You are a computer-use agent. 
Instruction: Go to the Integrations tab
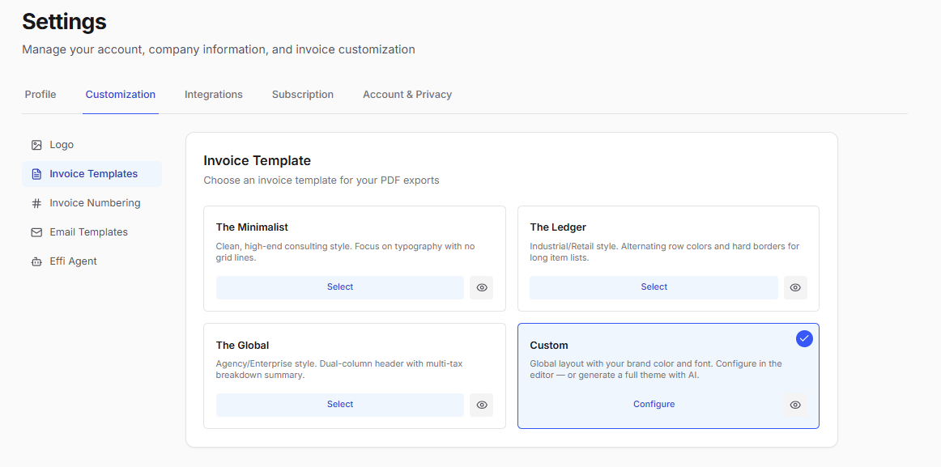coord(214,95)
